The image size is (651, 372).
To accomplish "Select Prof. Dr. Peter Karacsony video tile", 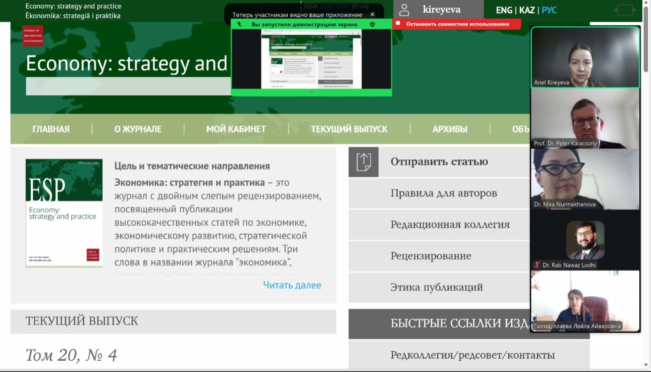I will point(585,119).
